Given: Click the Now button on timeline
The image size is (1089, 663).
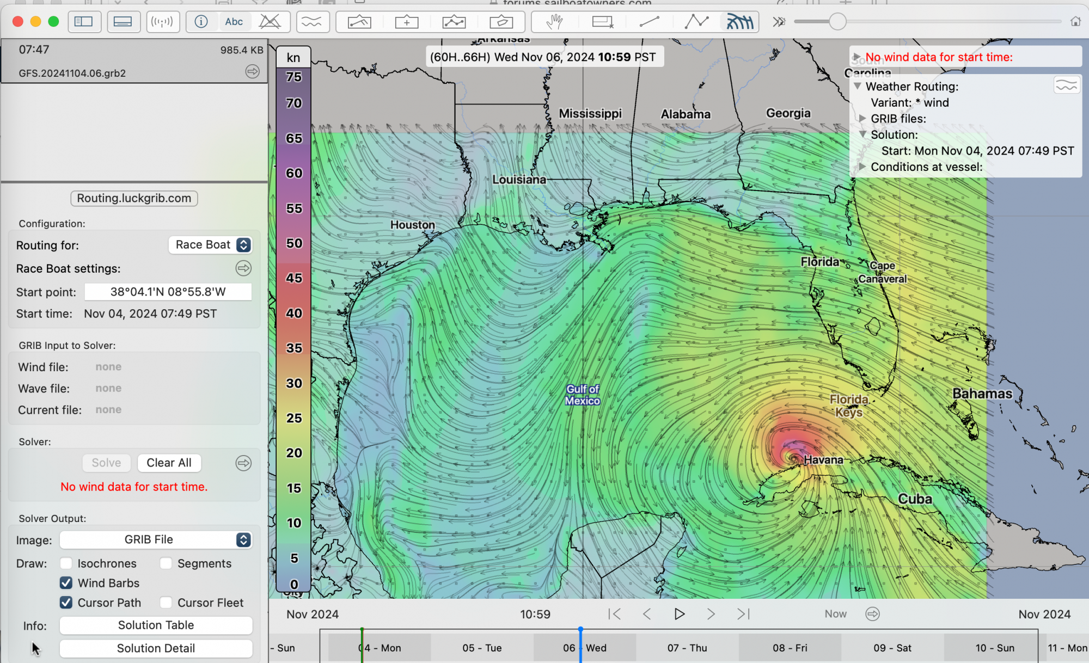Looking at the screenshot, I should point(835,614).
